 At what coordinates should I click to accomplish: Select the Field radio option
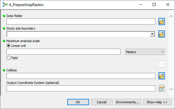8,58
